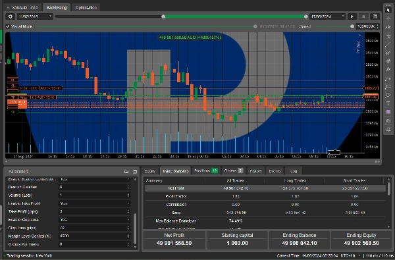Click the Max Balance Drawdown row label
This screenshot has width=395, height=260.
(176, 221)
